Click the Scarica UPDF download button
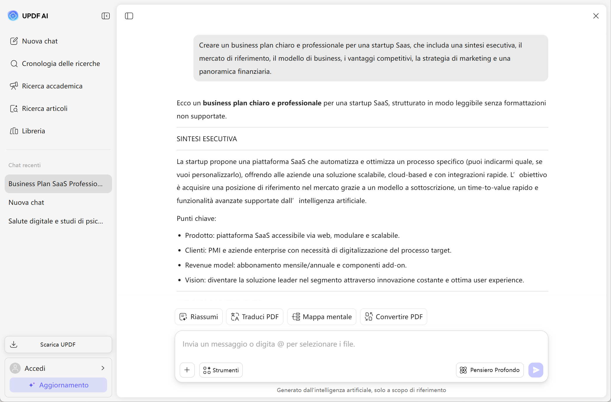Image resolution: width=611 pixels, height=402 pixels. coord(58,345)
